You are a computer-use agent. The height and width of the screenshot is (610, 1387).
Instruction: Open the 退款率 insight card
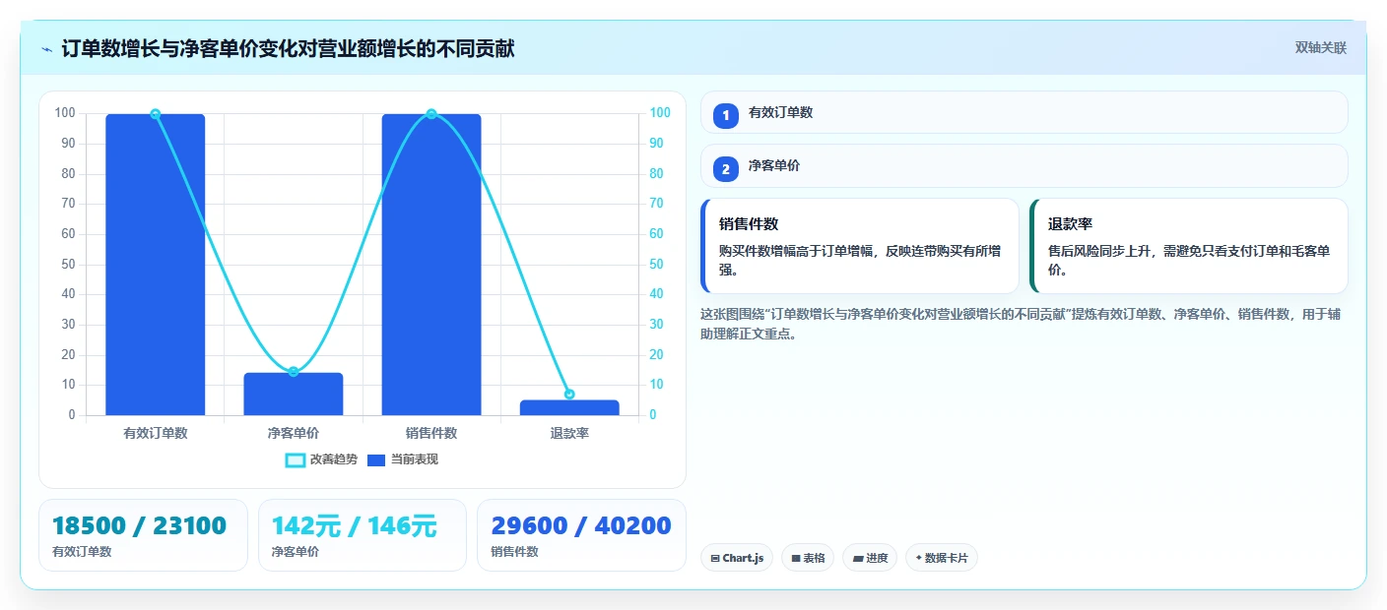[1189, 246]
